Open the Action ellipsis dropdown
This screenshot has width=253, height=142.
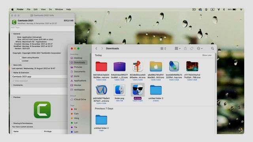pos(200,49)
